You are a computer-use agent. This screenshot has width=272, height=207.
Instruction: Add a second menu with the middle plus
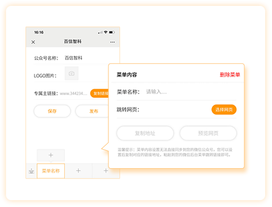click(78, 171)
